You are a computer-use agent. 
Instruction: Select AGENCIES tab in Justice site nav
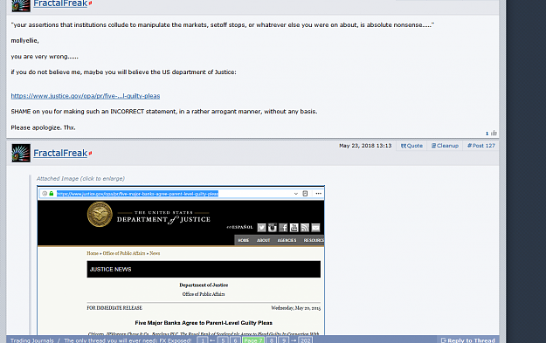(x=287, y=240)
